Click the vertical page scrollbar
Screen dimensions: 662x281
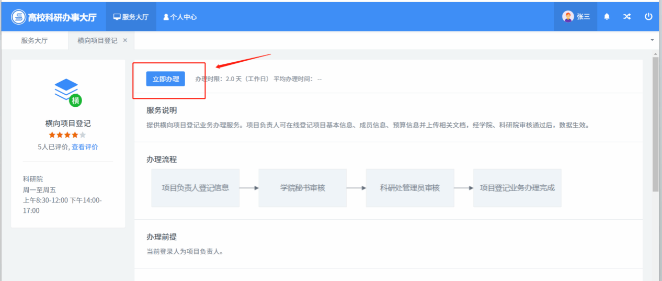[656, 126]
